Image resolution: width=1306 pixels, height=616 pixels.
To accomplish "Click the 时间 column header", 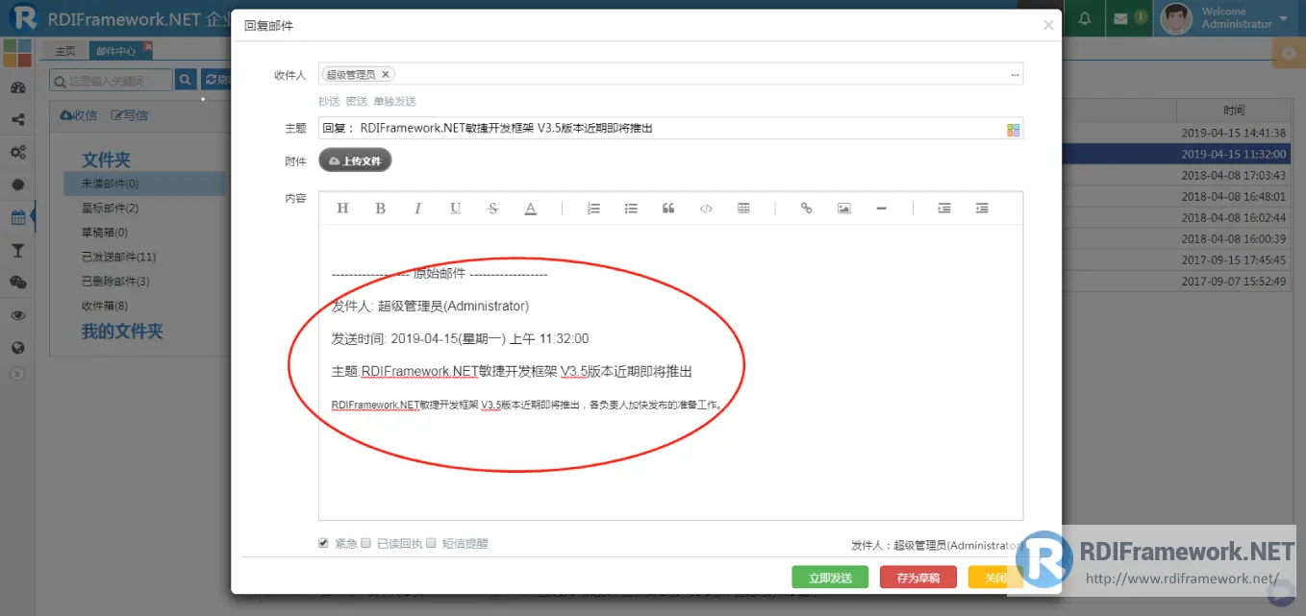I will [x=1234, y=111].
